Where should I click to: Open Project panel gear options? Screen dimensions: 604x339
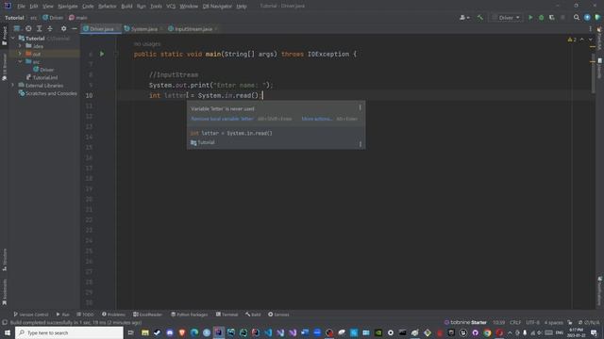tap(63, 29)
